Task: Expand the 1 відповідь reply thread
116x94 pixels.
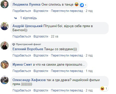Action: 29,18
